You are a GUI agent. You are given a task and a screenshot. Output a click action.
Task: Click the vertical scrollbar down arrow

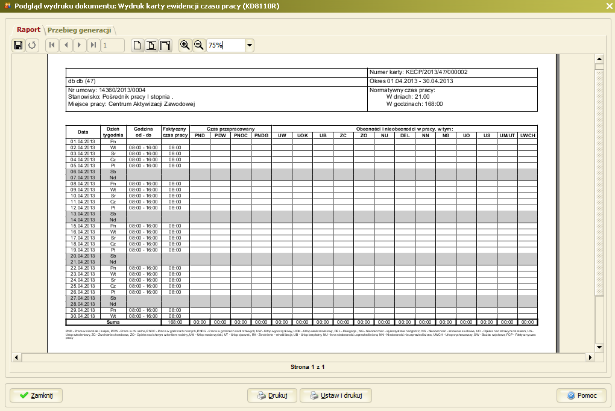tap(599, 347)
